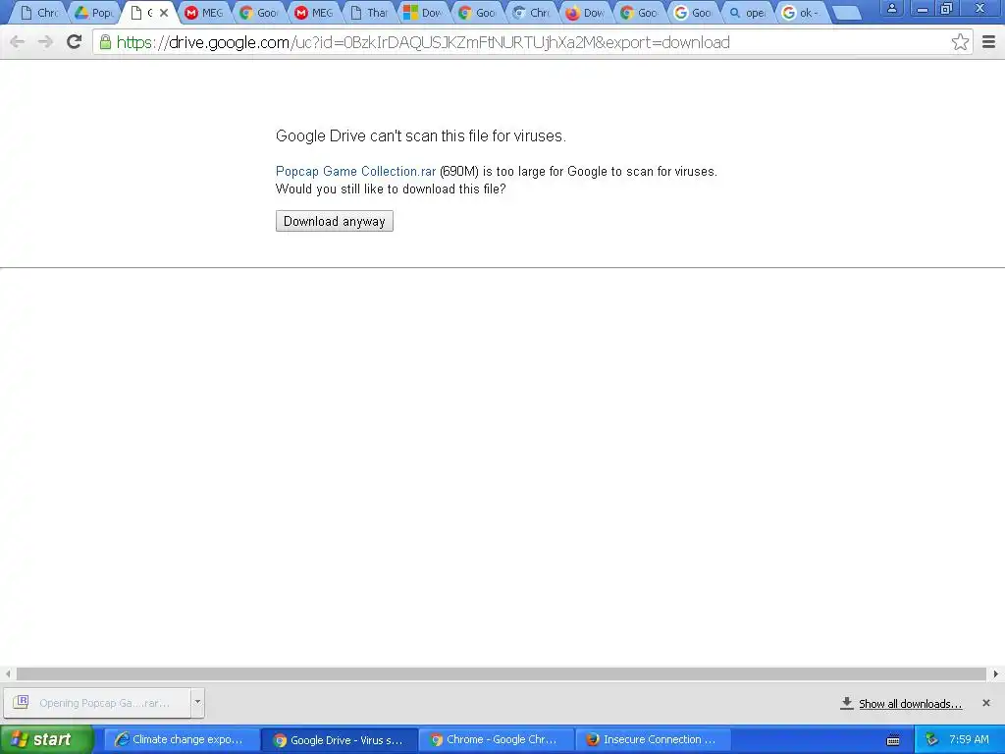Click the 7:59 AM taskbar clock
This screenshot has height=754, width=1005.
pos(969,739)
